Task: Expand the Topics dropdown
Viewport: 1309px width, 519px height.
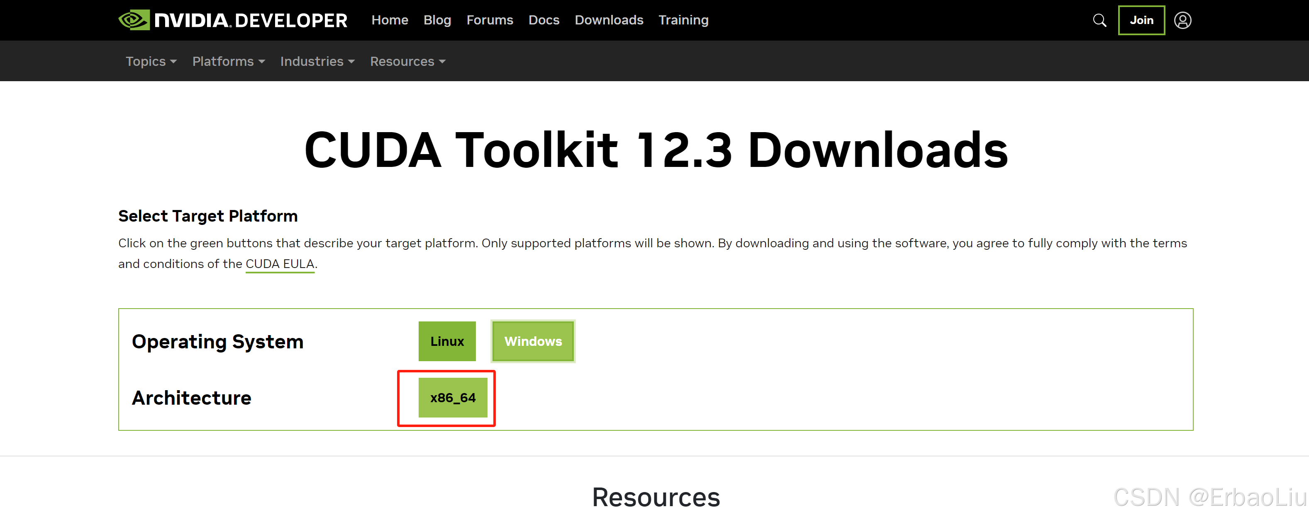Action: click(x=151, y=61)
